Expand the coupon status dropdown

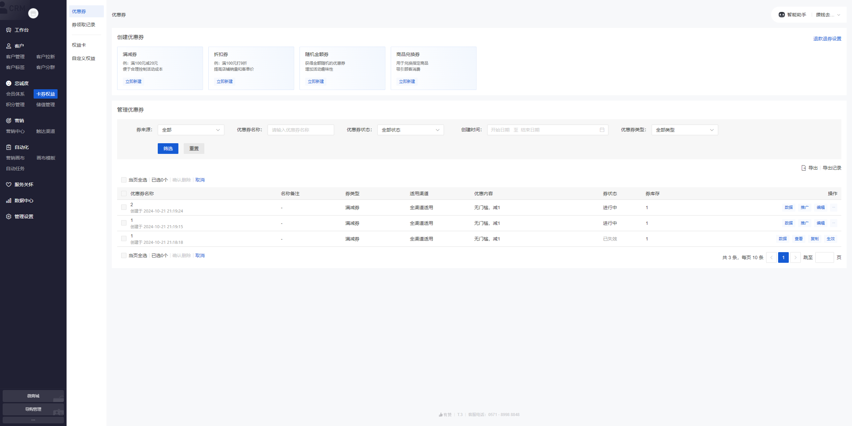(410, 130)
